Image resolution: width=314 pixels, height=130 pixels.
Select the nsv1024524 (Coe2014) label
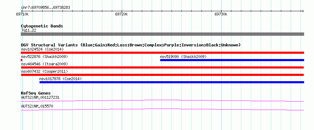pos(42,49)
